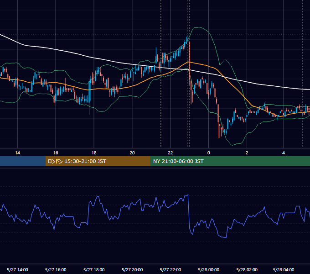310x274 pixels.
Task: Select the NY 21:00-06:00 JST session bar
Action: pyautogui.click(x=230, y=161)
